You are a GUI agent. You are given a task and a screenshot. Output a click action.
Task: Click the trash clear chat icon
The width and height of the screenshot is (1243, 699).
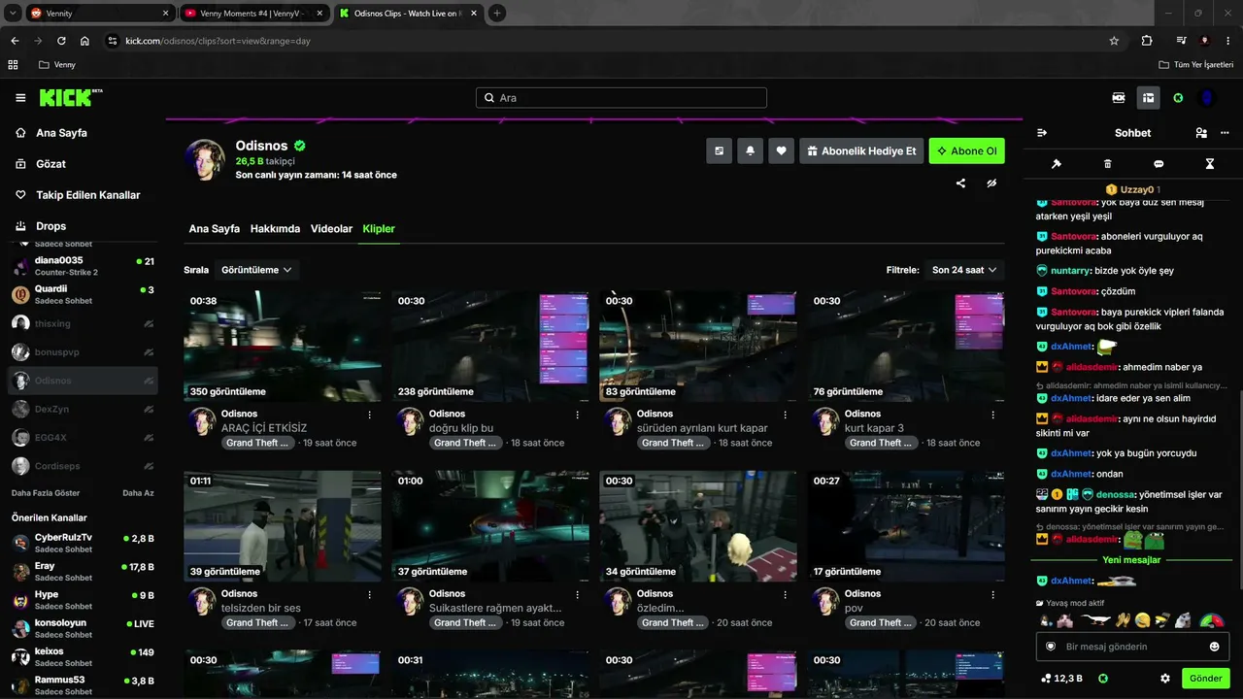[x=1107, y=164]
